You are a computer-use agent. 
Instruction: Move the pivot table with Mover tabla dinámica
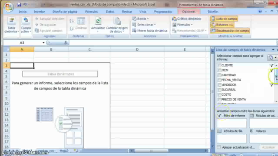(150, 31)
